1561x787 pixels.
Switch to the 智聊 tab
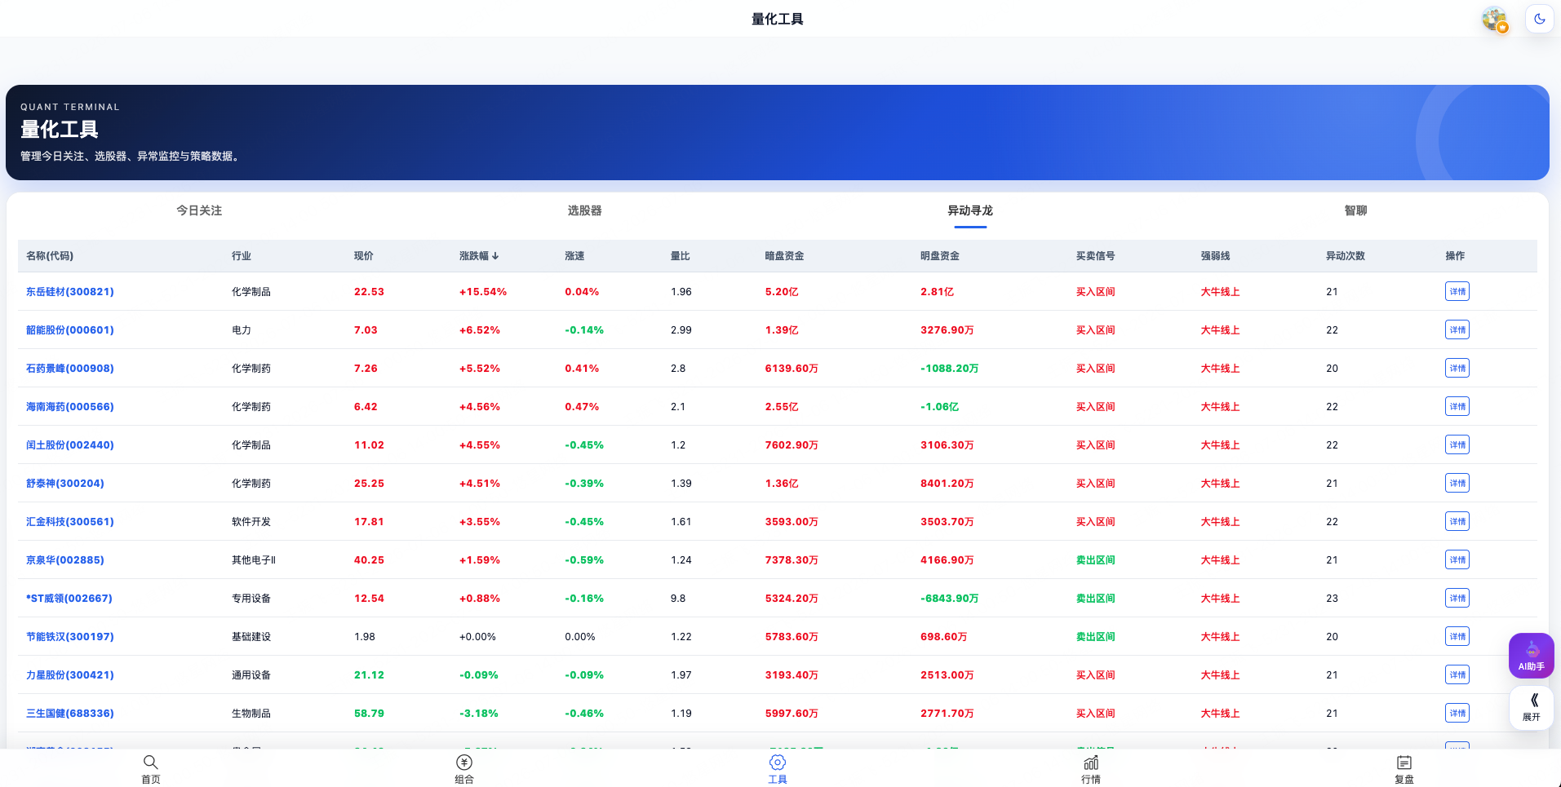point(1356,210)
